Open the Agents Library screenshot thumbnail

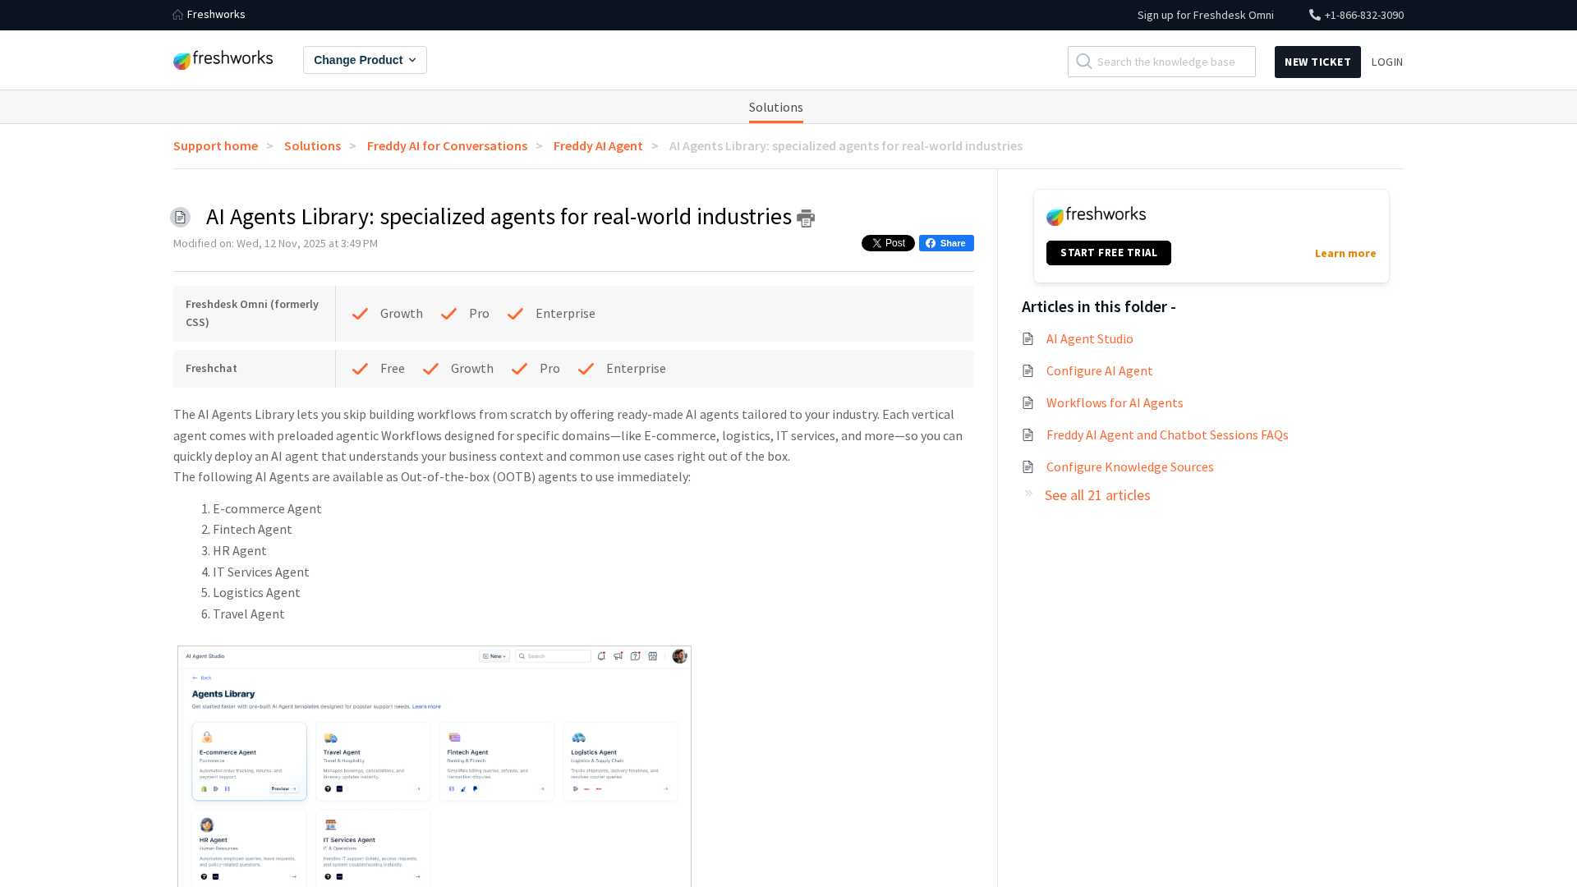click(434, 765)
